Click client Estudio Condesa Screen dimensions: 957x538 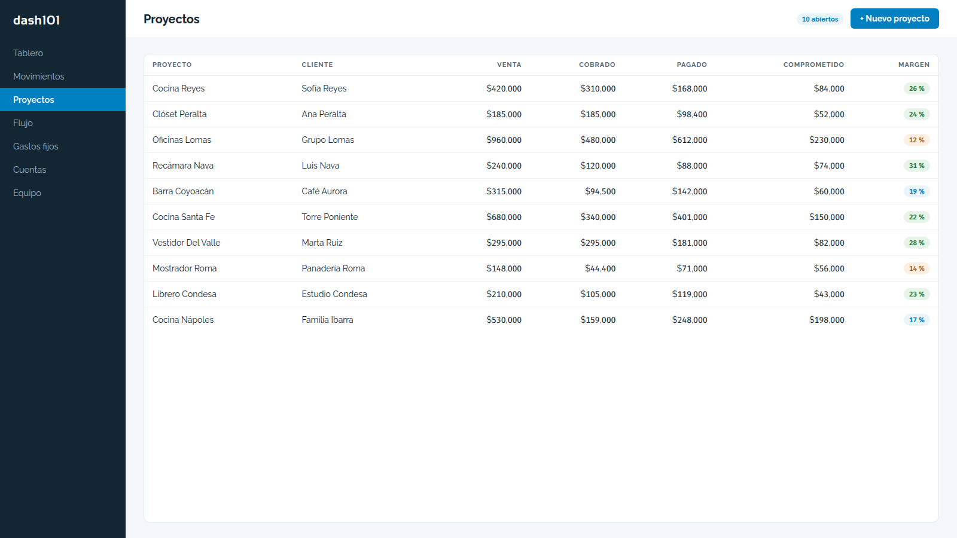pyautogui.click(x=334, y=294)
